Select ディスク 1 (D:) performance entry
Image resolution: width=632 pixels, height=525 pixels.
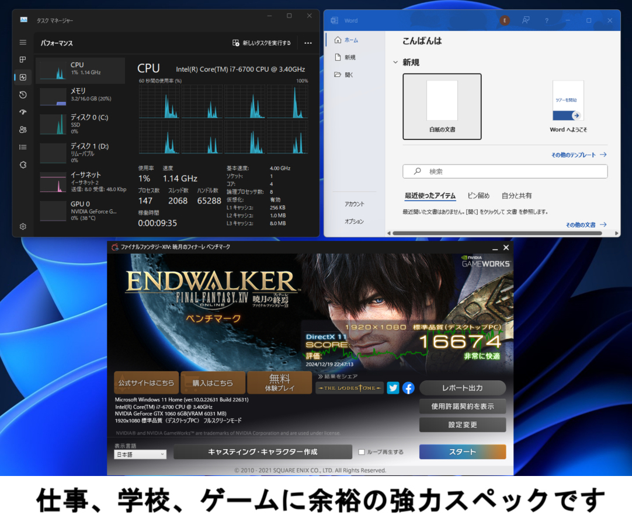click(81, 153)
